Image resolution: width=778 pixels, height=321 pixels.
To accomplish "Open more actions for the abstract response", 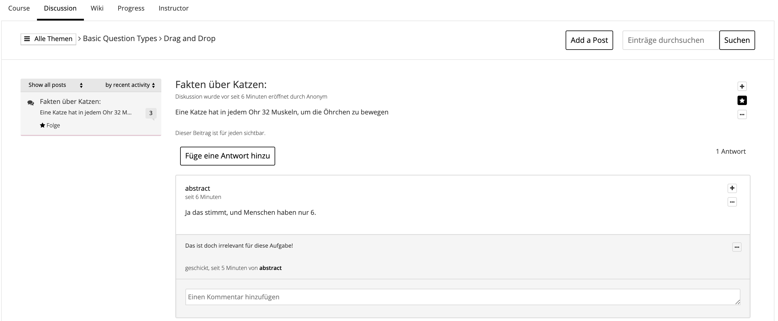I will [x=732, y=202].
